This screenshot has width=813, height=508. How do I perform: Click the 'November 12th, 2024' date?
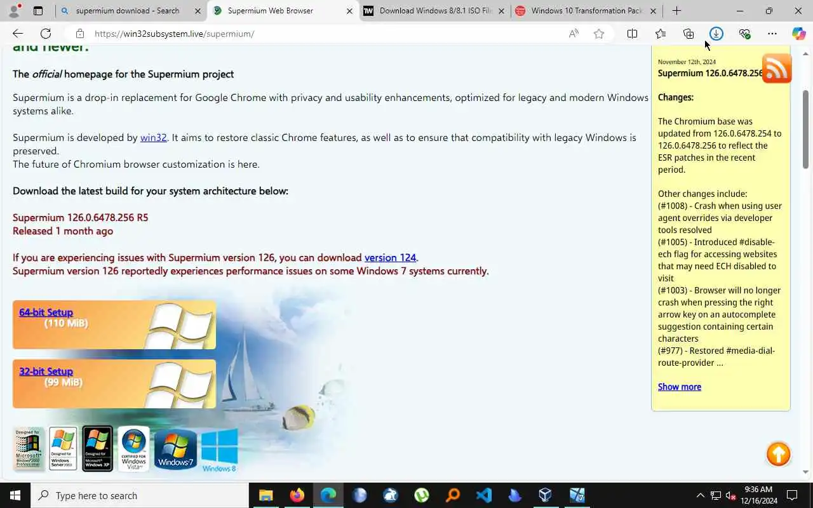687,62
